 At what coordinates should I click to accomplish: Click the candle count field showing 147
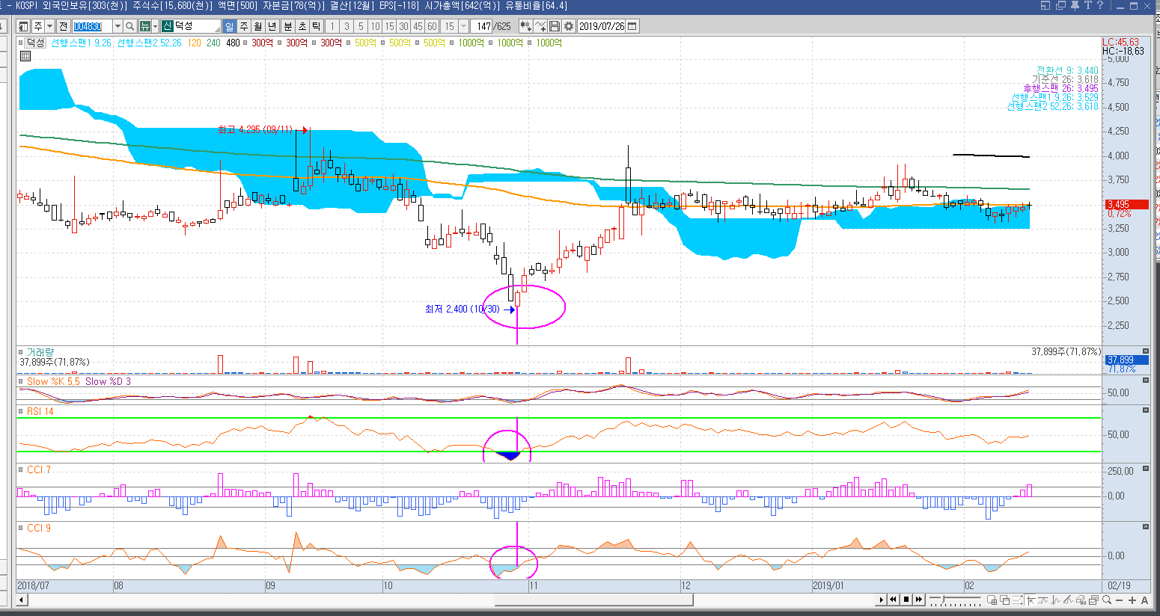(x=483, y=26)
